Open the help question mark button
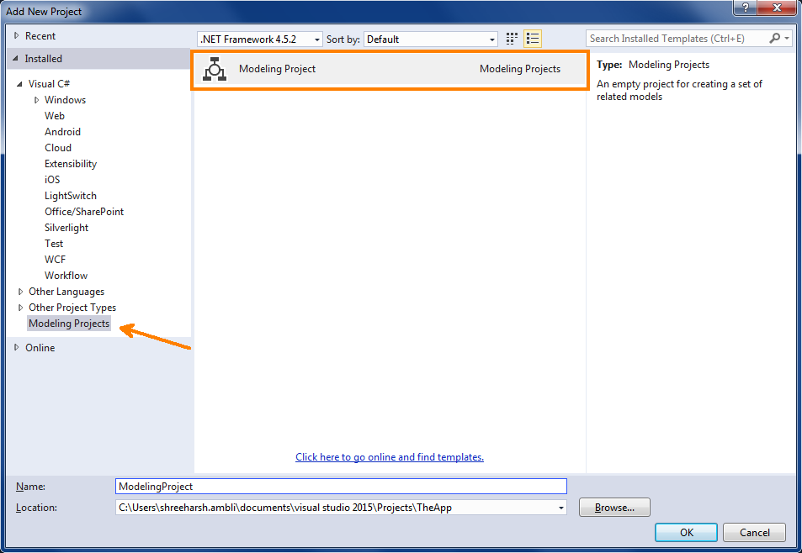The image size is (802, 553). tap(746, 8)
